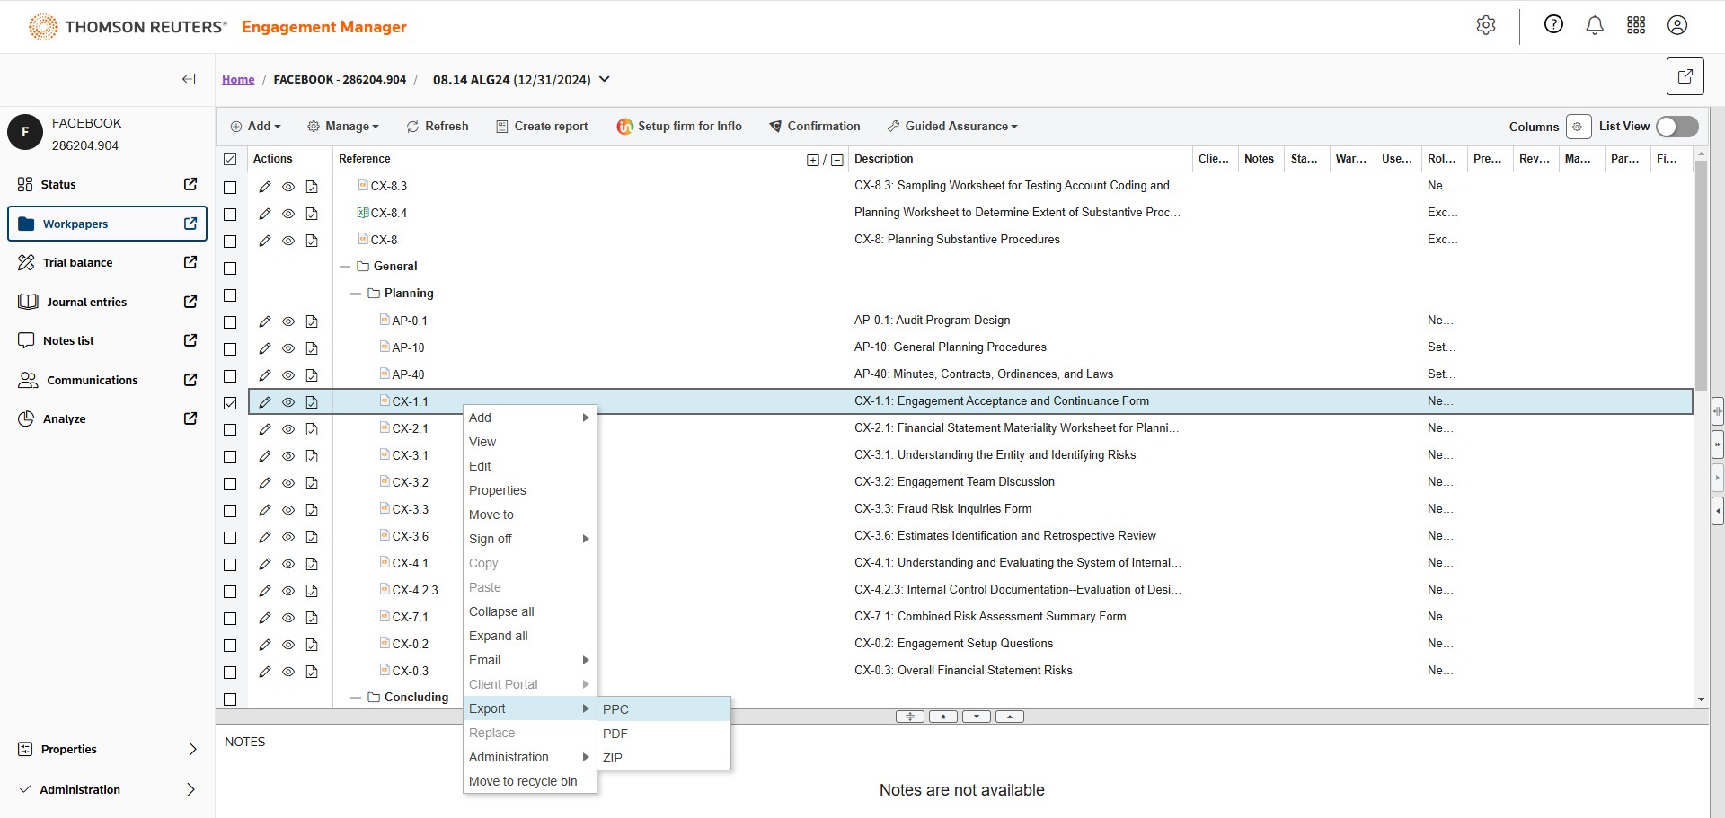Image resolution: width=1725 pixels, height=818 pixels.
Task: Open Workpapers in the sidebar
Action: [107, 224]
